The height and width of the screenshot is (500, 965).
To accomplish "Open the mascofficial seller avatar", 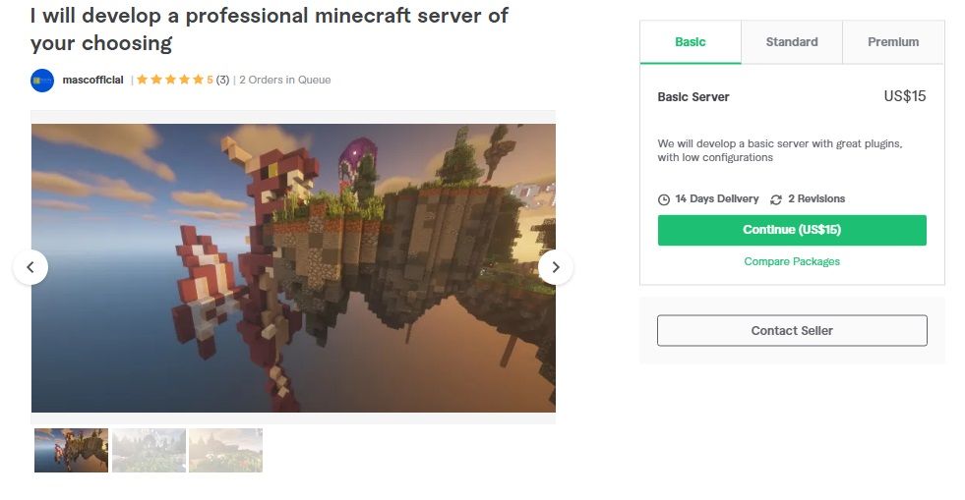I will [x=42, y=81].
